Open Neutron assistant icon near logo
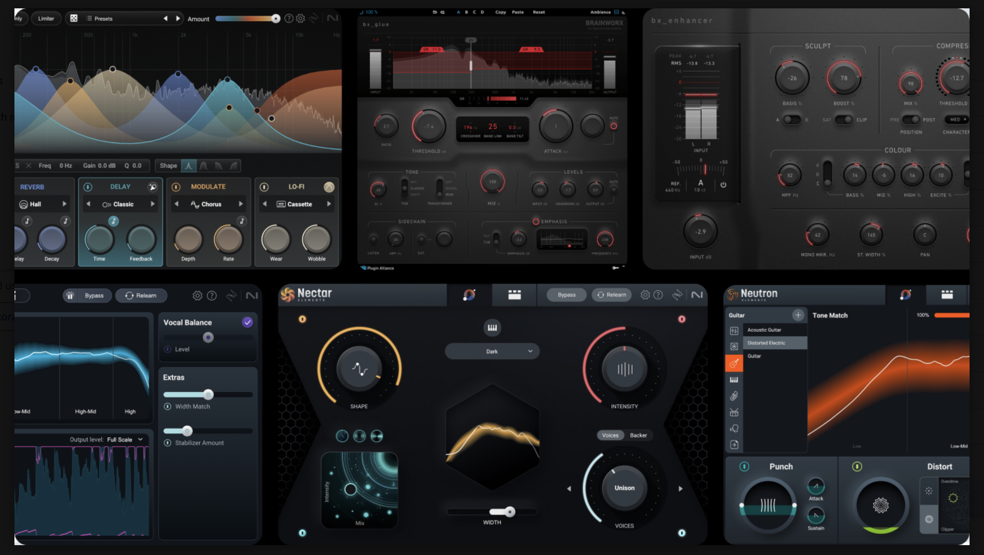 [905, 294]
